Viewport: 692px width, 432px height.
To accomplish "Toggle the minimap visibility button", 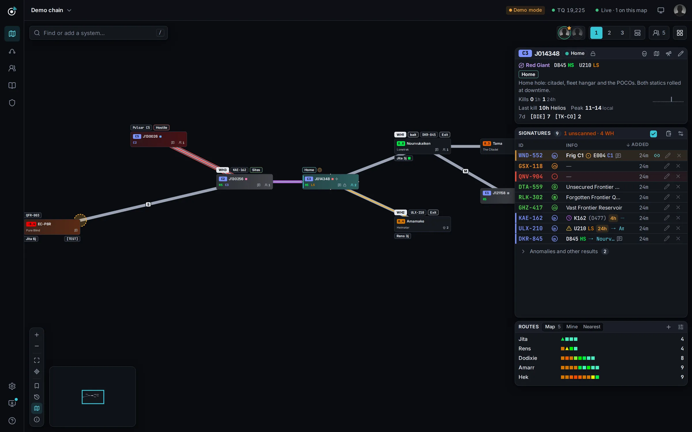I will tap(37, 408).
